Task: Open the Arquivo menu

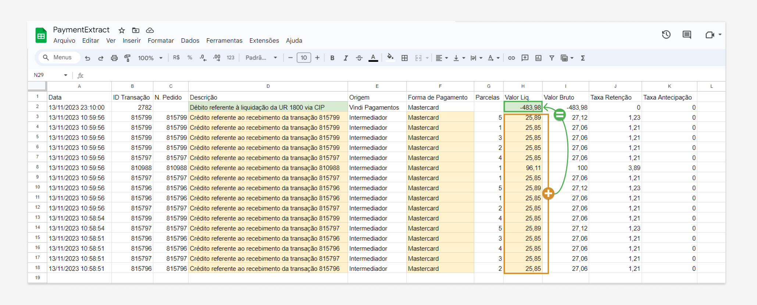Action: tap(64, 40)
